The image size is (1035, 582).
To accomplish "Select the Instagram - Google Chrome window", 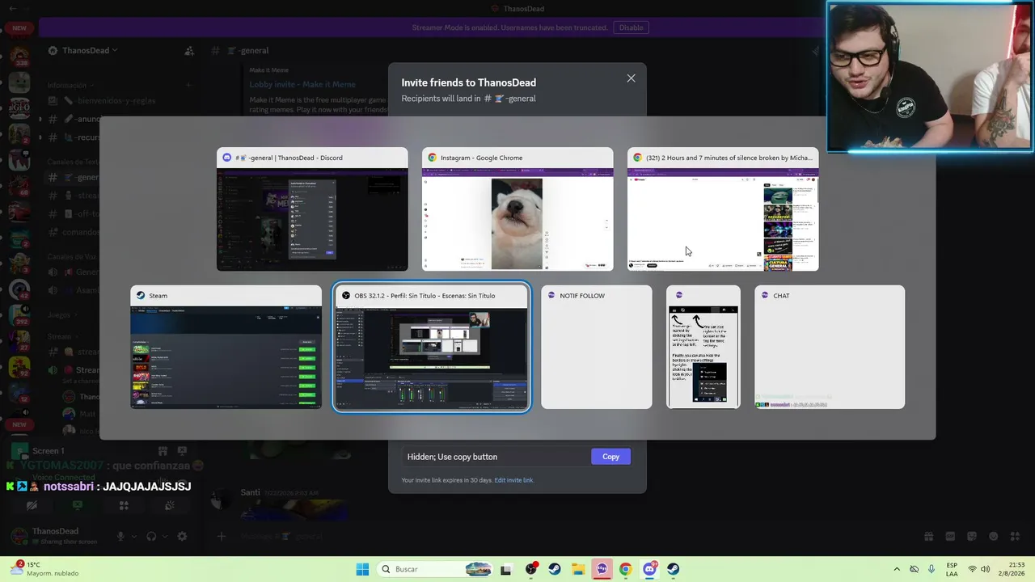I will click(517, 209).
